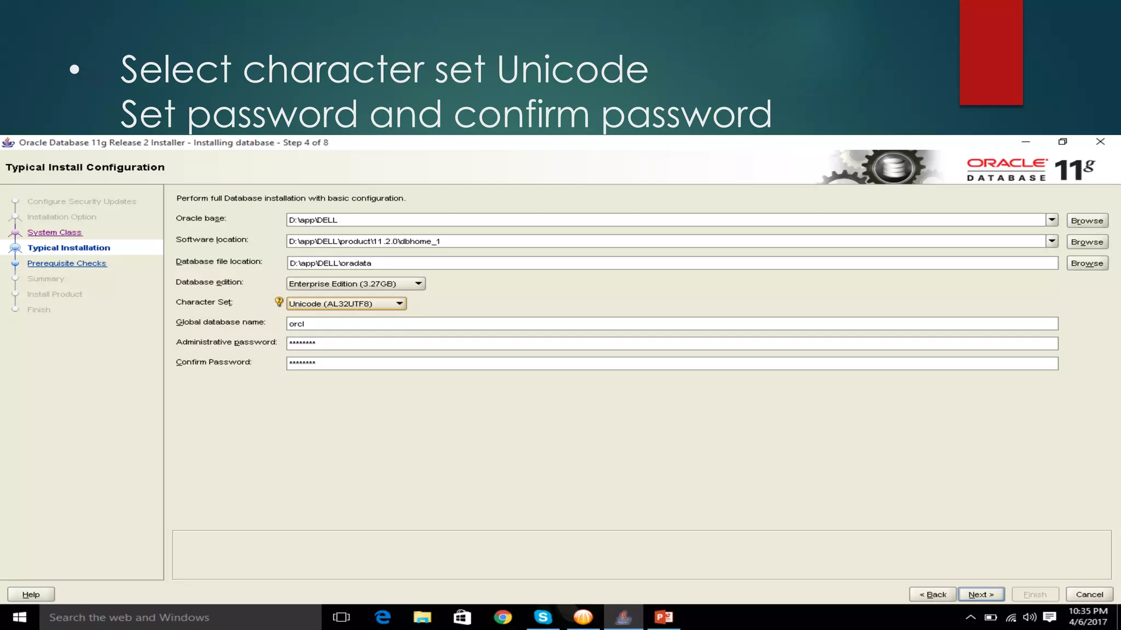Show hidden system tray icons
This screenshot has width=1121, height=630.
coord(970,617)
